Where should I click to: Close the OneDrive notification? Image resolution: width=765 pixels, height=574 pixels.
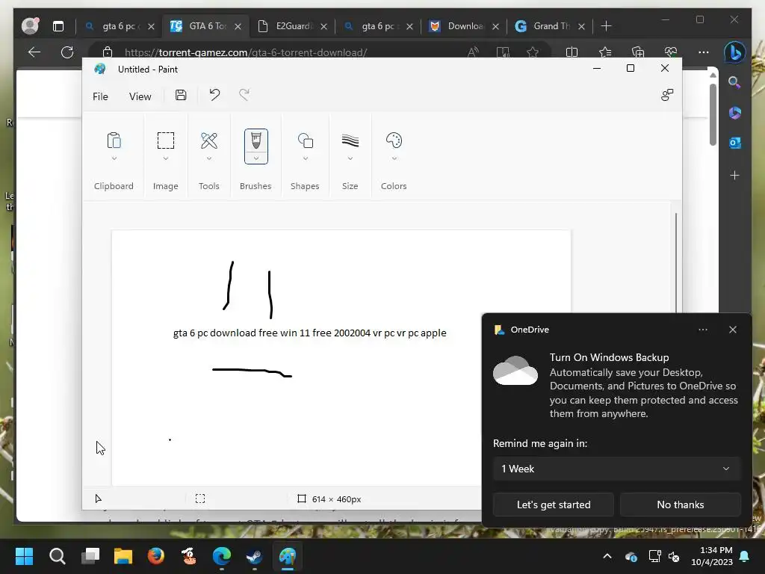click(x=733, y=330)
